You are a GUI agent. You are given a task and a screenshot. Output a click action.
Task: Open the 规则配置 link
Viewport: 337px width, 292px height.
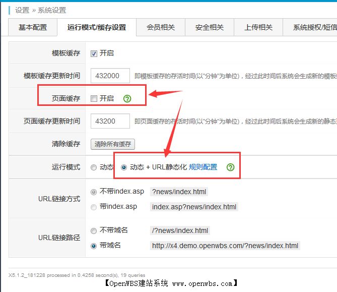[203, 167]
